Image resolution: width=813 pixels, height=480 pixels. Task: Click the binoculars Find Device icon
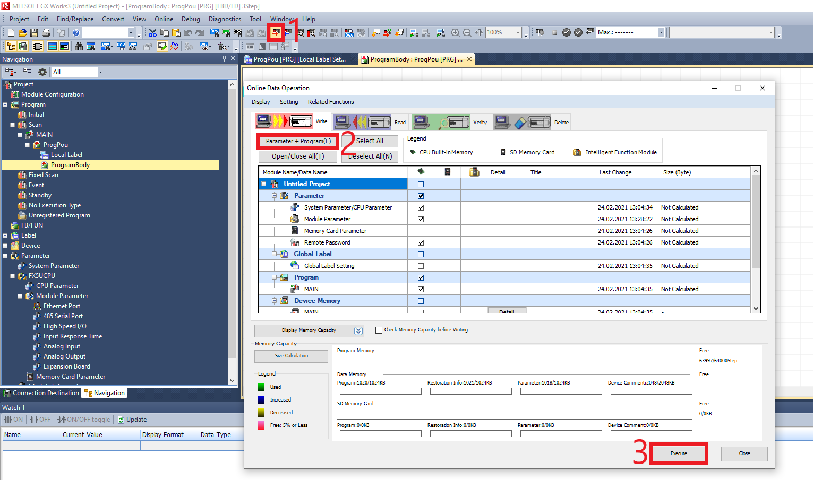[x=79, y=46]
